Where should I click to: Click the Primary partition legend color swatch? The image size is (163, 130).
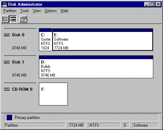point(9,118)
